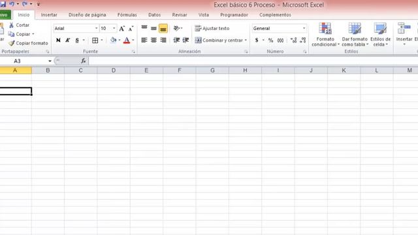Open the Número dialog launcher
The width and height of the screenshot is (418, 235).
point(305,52)
